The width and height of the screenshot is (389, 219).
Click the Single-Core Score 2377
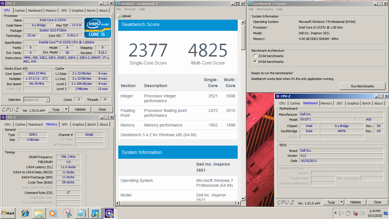click(148, 50)
